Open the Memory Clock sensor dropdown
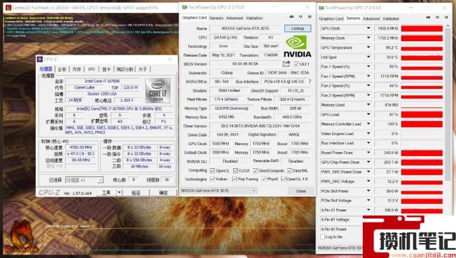 click(x=368, y=38)
